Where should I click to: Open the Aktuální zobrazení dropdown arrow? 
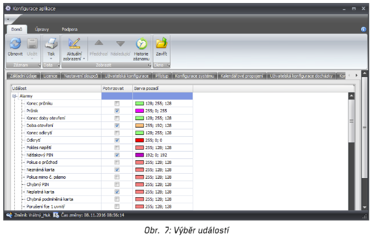[x=84, y=59]
